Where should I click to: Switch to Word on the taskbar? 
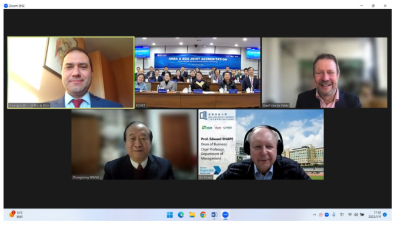click(214, 215)
